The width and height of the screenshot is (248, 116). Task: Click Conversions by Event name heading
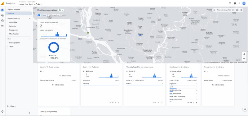pyautogui.click(x=214, y=67)
